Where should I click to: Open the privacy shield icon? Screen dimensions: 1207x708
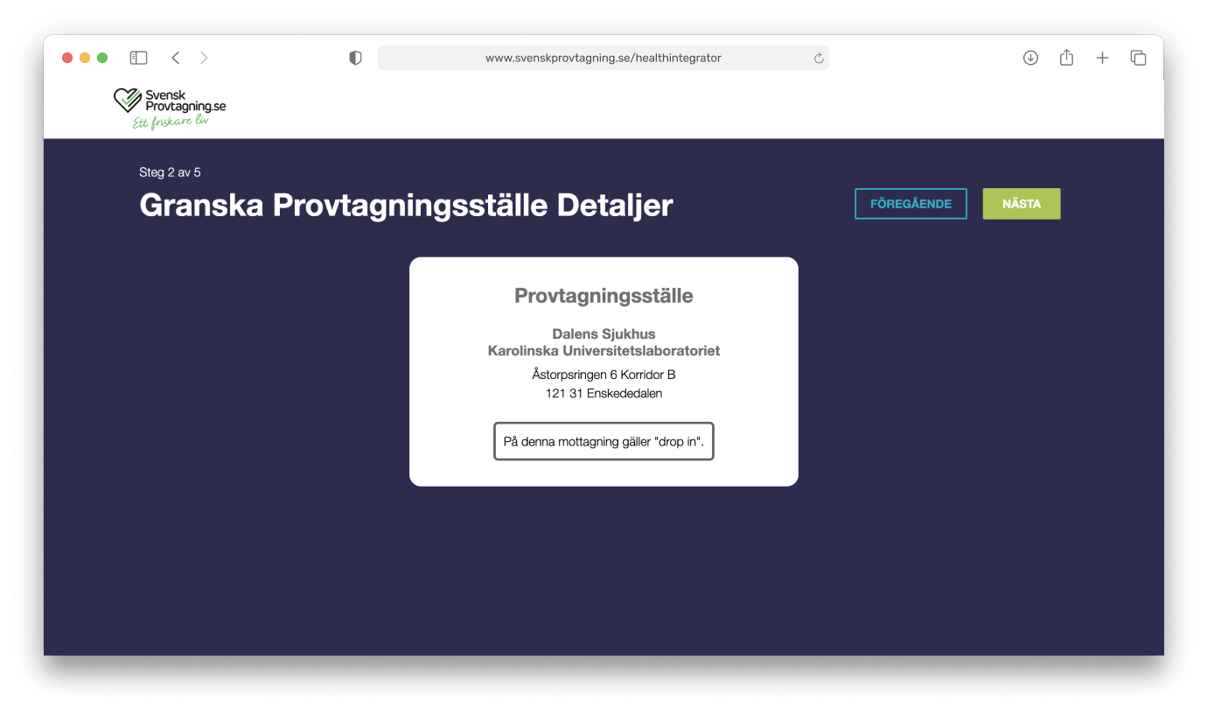click(x=355, y=58)
